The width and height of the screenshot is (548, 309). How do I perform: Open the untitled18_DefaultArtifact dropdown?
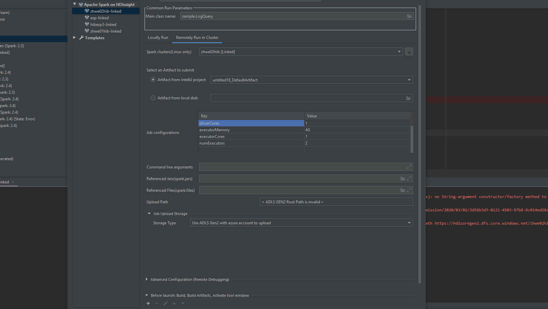409,80
